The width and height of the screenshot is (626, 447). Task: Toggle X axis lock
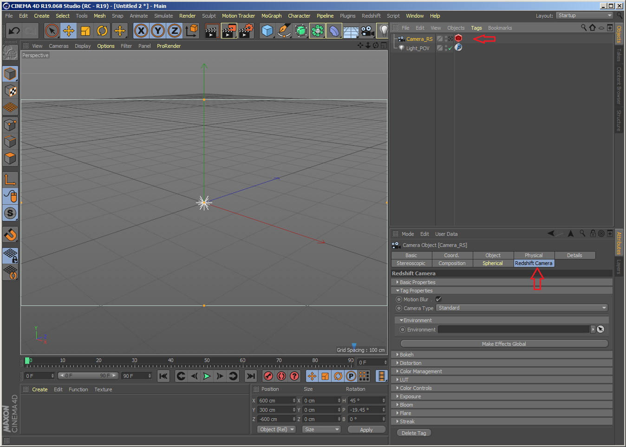[141, 31]
